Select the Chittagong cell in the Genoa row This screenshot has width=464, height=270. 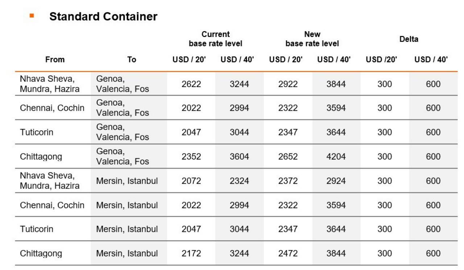click(x=41, y=156)
